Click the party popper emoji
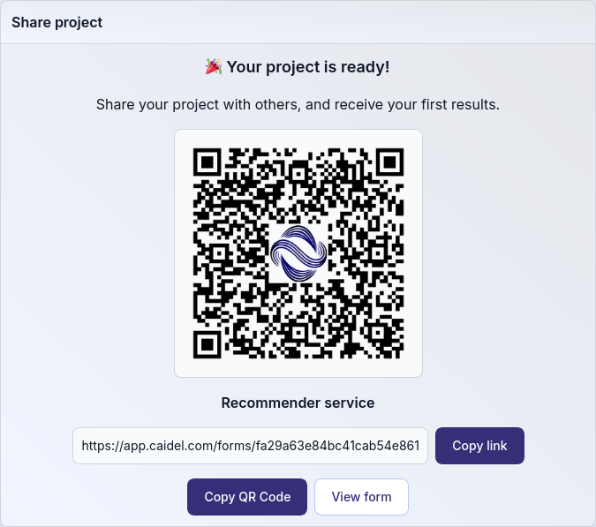596x527 pixels. [x=213, y=67]
